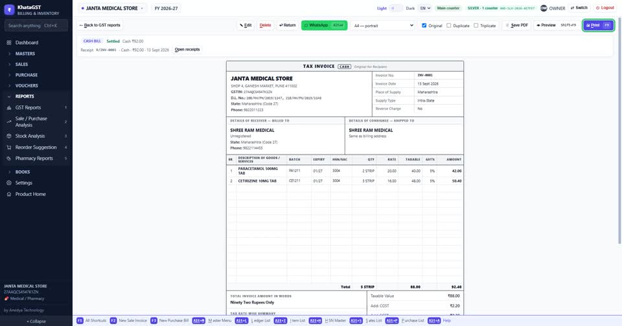Focus the Search anything field
The width and height of the screenshot is (622, 326).
[36, 25]
